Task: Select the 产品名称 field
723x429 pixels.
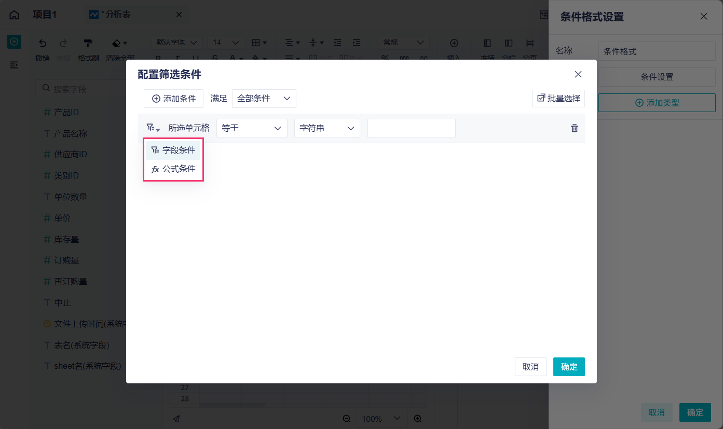Action: pos(71,134)
